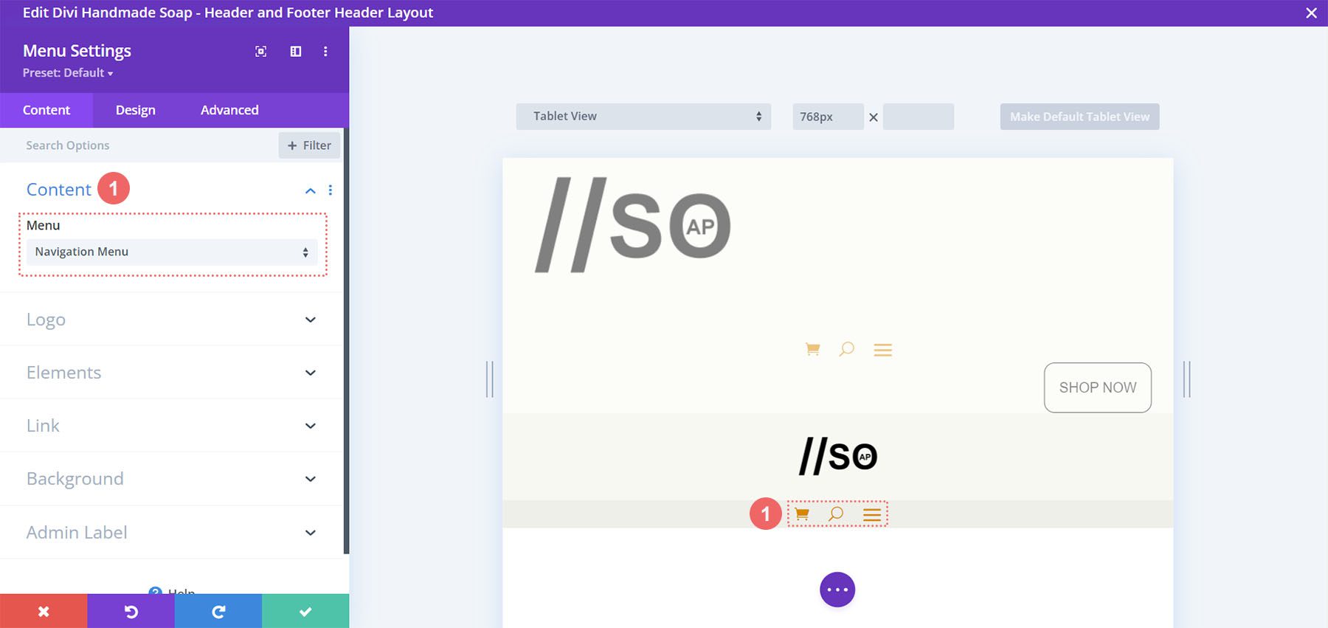
Task: Open the hamburger menu in bottom menu bar
Action: 872,514
